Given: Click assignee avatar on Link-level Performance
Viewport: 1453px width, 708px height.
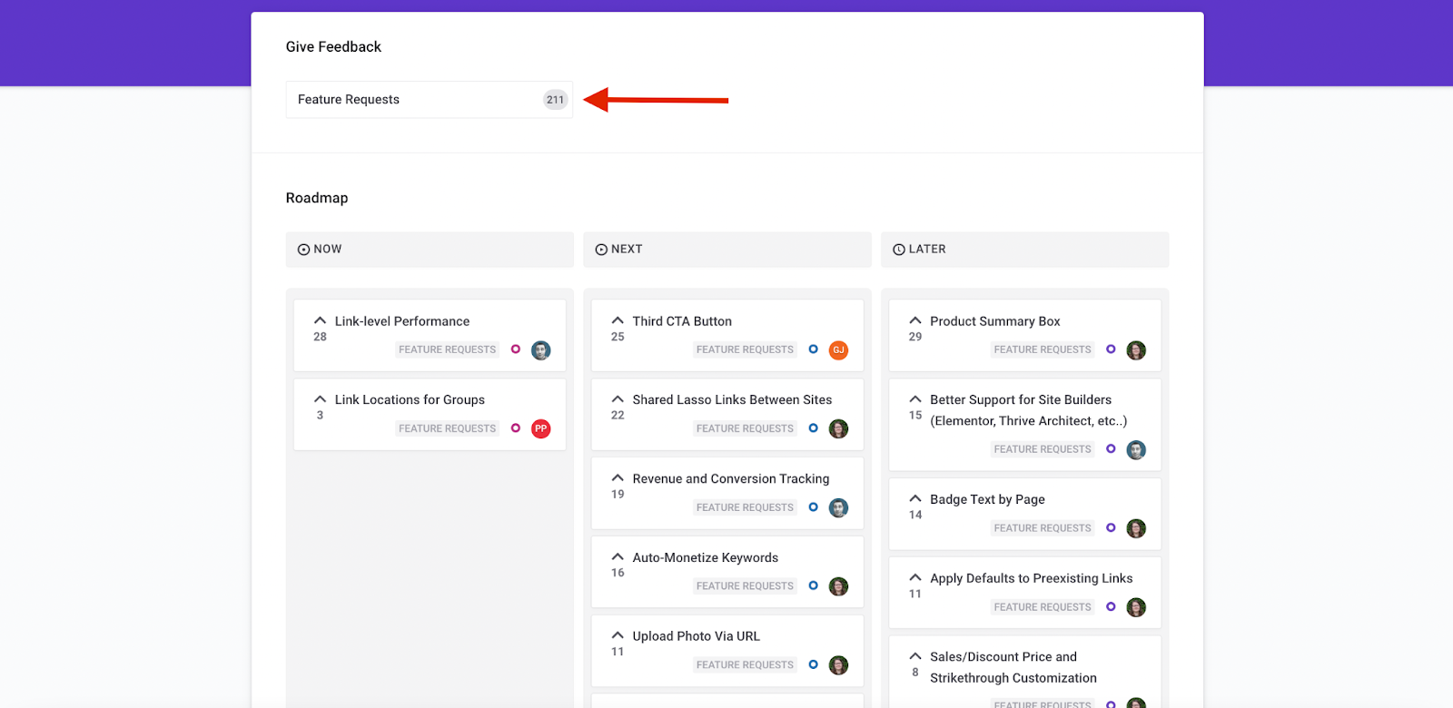Looking at the screenshot, I should point(540,350).
